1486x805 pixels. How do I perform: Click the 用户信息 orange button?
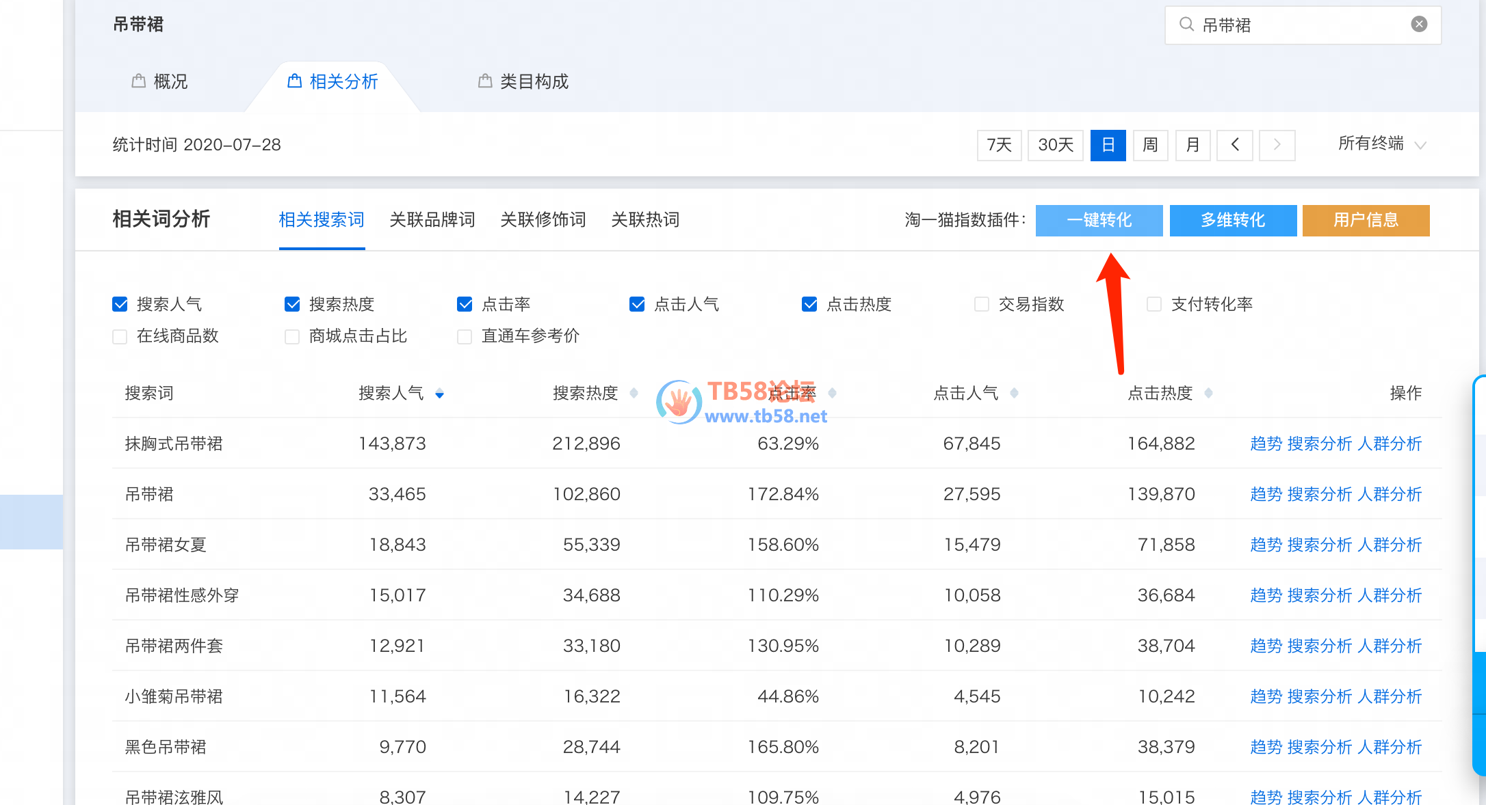pos(1366,220)
